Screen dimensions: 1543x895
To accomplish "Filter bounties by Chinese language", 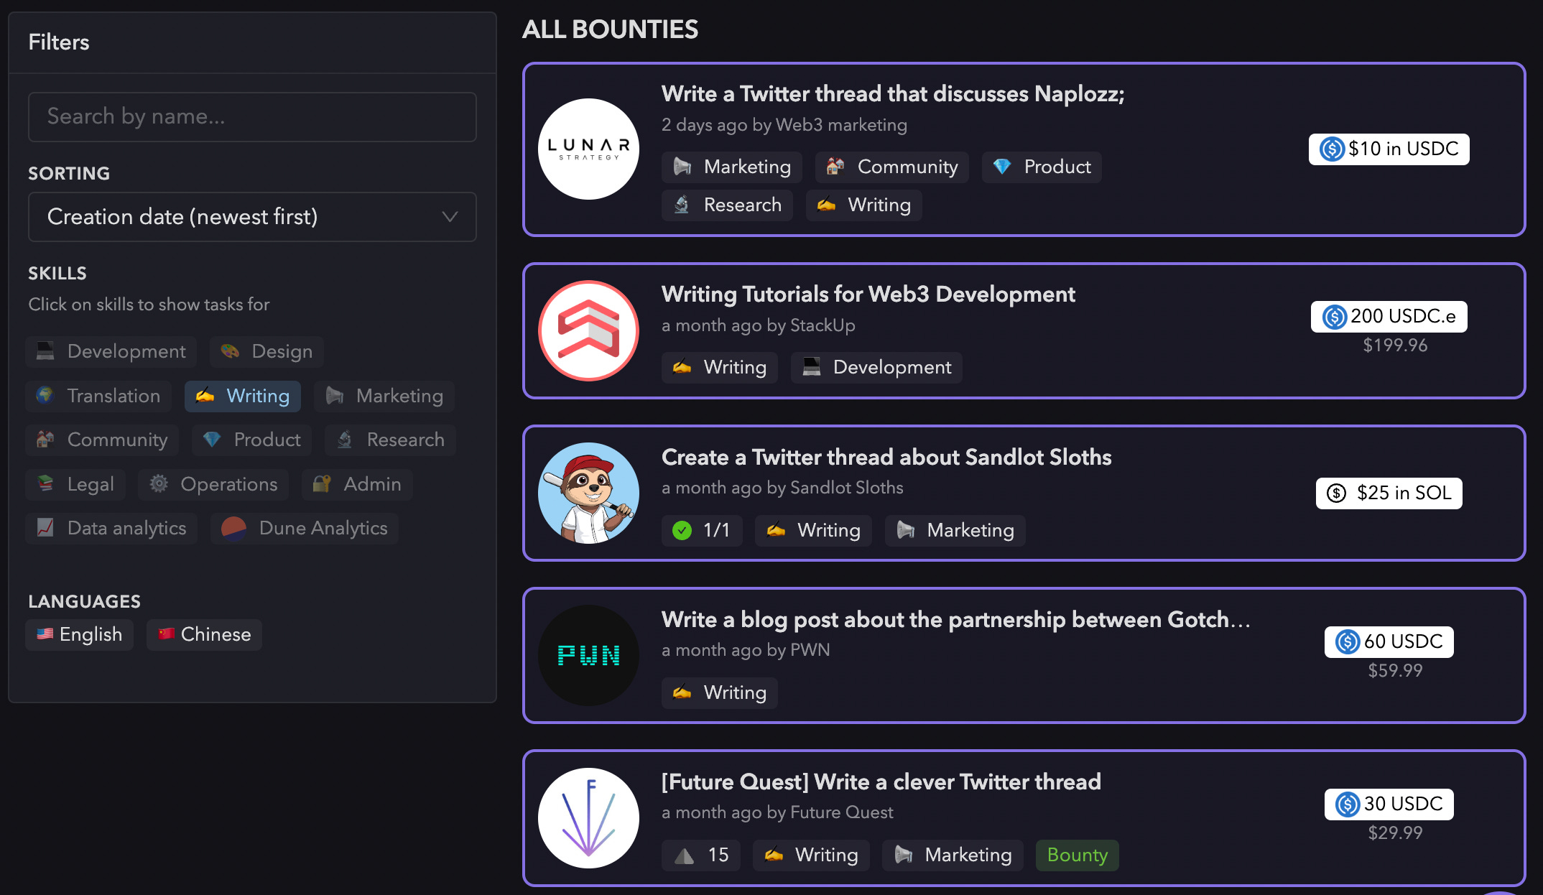I will (204, 634).
